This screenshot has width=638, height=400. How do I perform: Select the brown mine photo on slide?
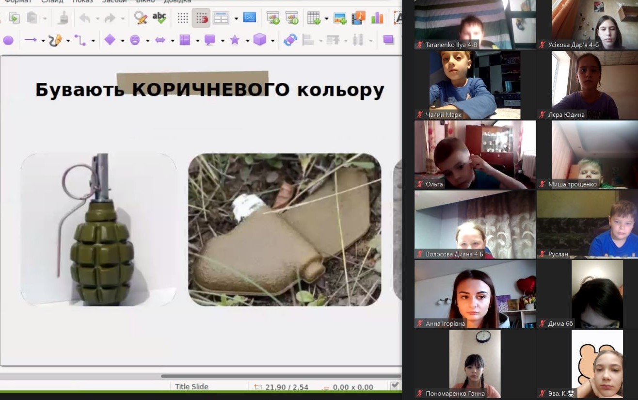[x=285, y=230]
